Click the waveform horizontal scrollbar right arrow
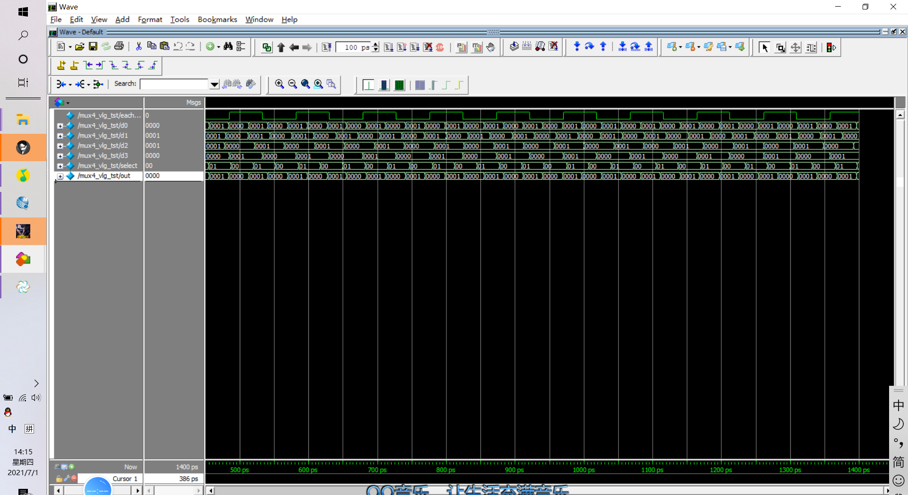The width and height of the screenshot is (908, 495). click(x=886, y=490)
